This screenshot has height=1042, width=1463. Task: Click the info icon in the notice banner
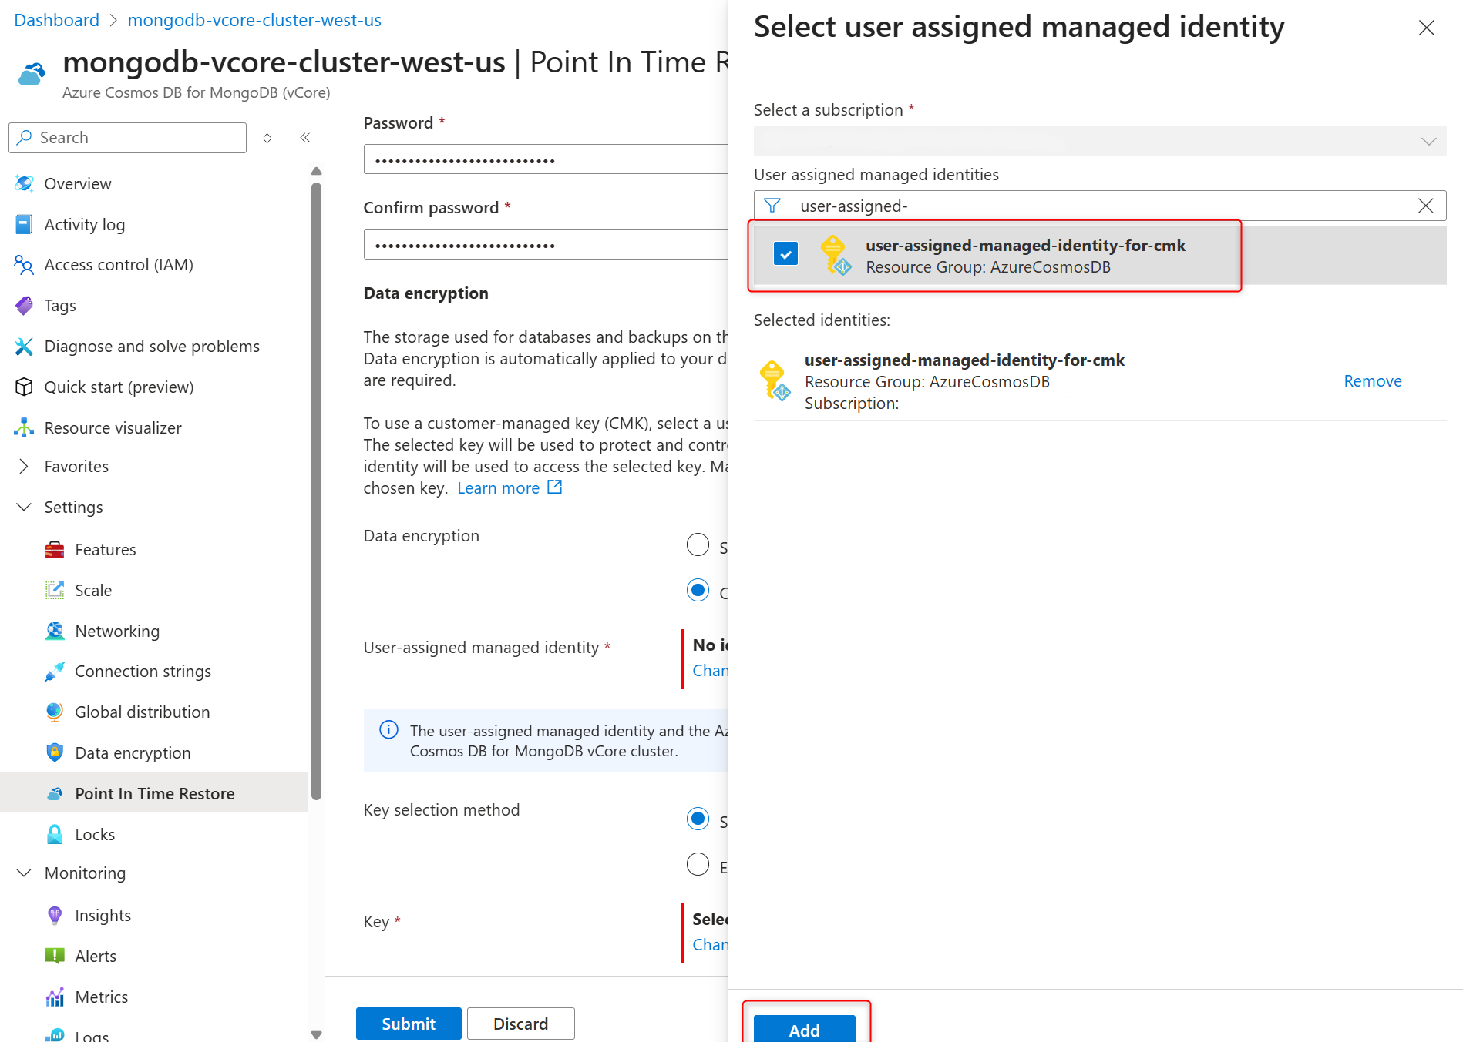point(389,729)
